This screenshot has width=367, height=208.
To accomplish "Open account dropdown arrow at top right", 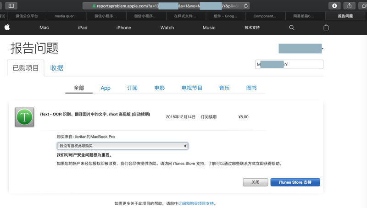I will (x=323, y=49).
